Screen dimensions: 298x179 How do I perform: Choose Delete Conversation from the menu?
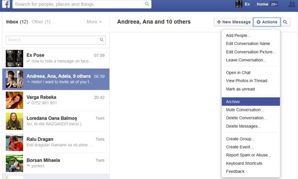(246, 118)
